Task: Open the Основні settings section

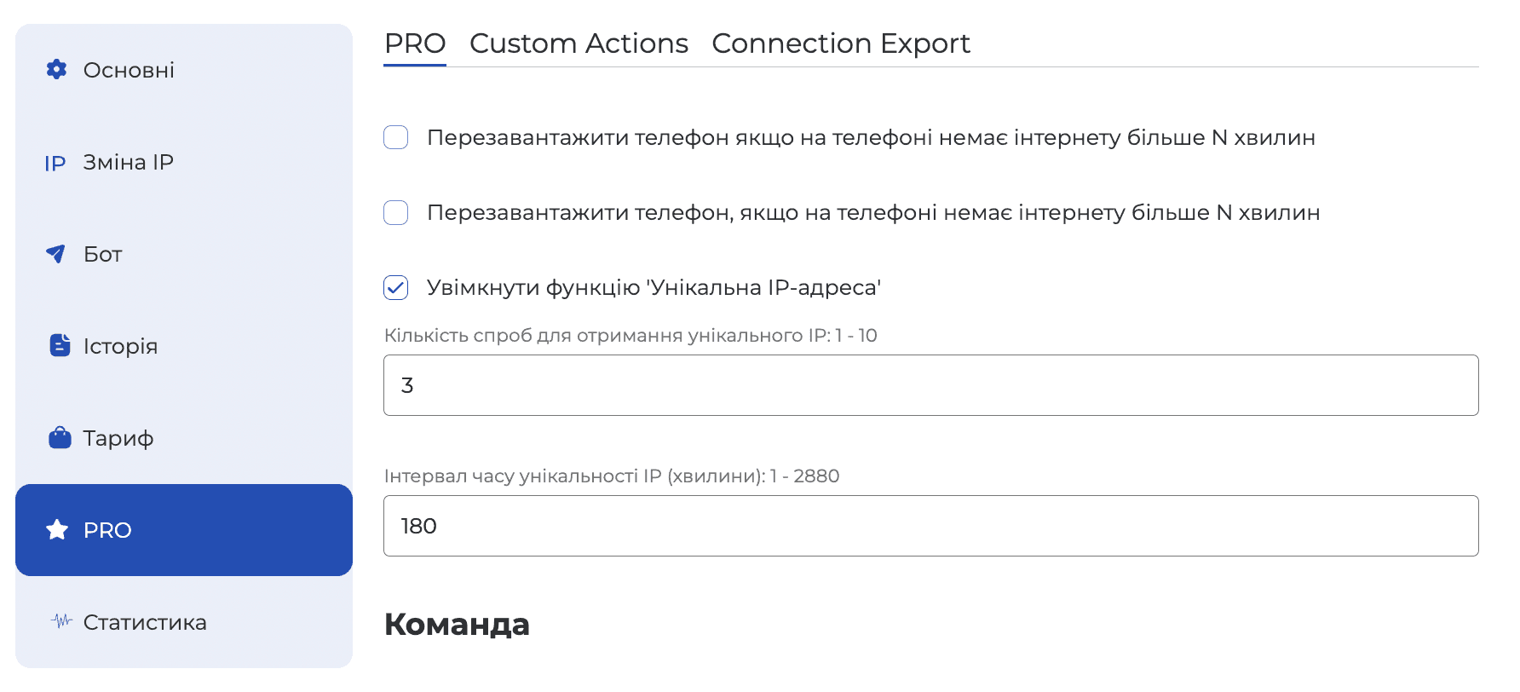Action: pos(129,70)
